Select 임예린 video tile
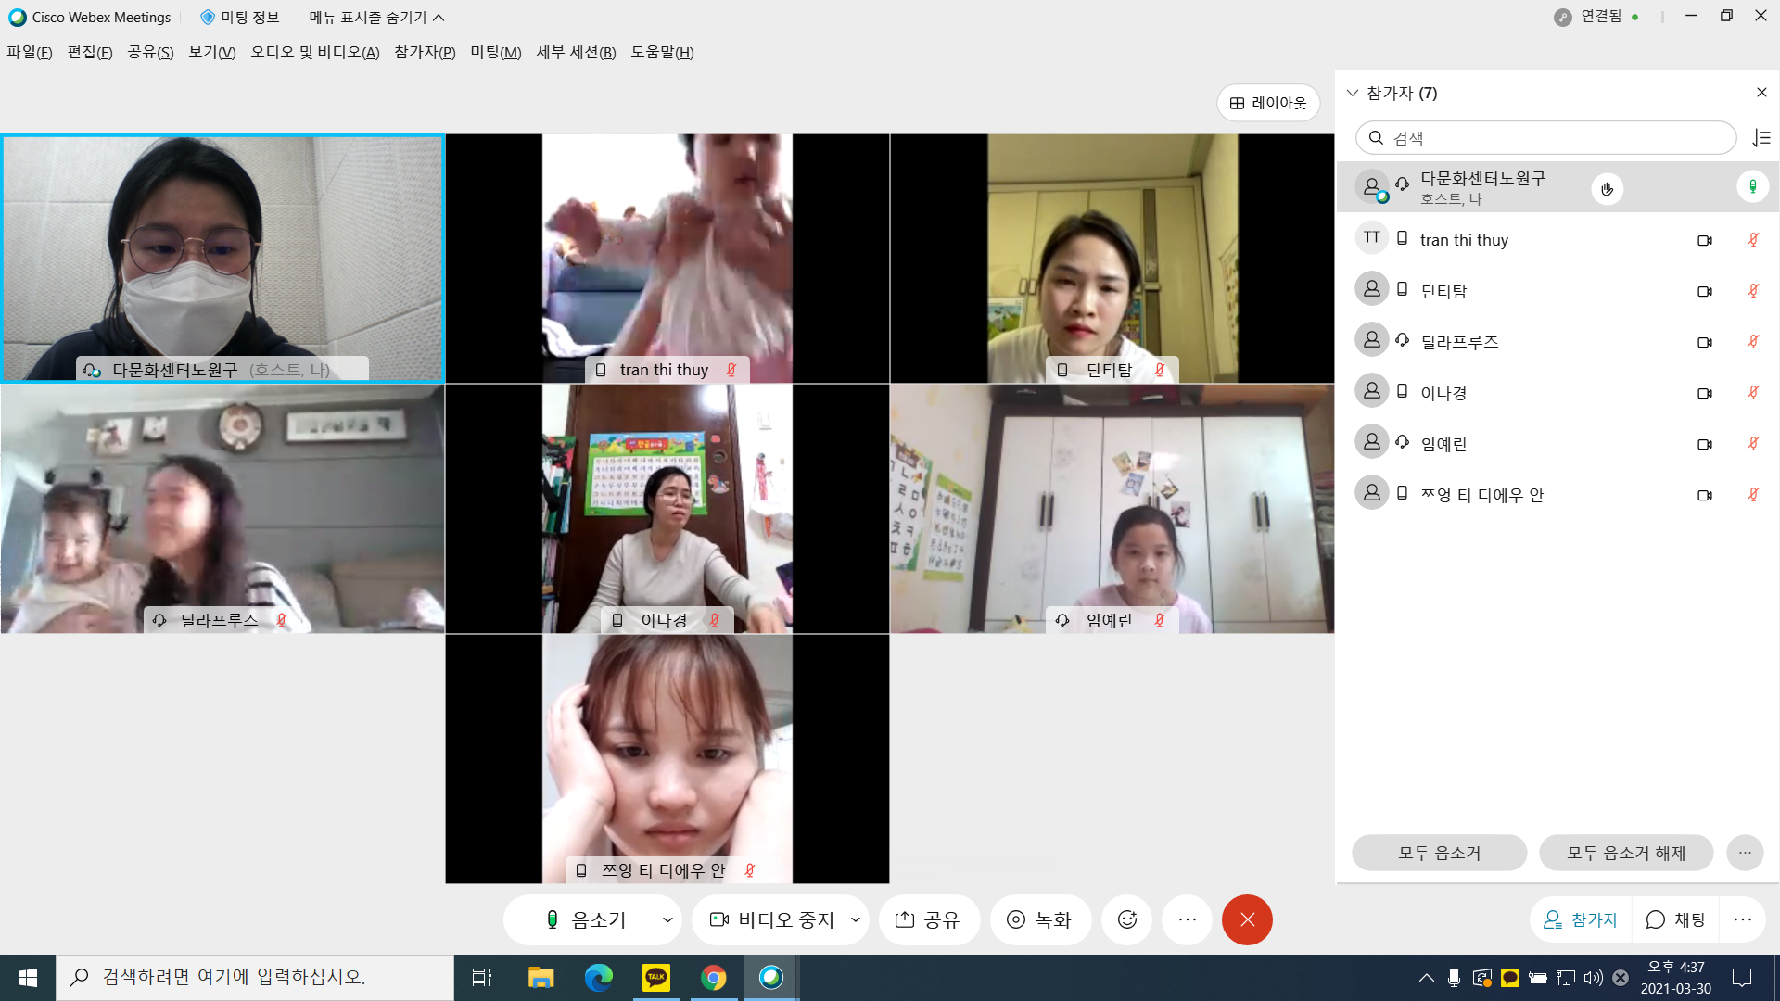 click(1112, 509)
